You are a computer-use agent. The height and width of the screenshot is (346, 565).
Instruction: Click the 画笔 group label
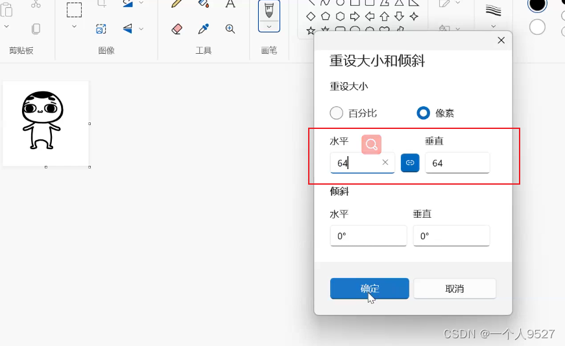(x=269, y=51)
